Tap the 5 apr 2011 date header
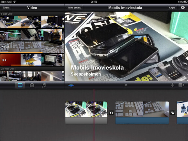Screen dimensions: 188x141 pyautogui.click(x=32, y=14)
